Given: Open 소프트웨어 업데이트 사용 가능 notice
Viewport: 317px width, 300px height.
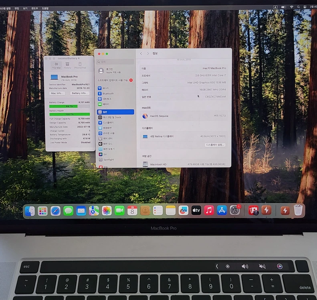Looking at the screenshot, I should (115, 80).
